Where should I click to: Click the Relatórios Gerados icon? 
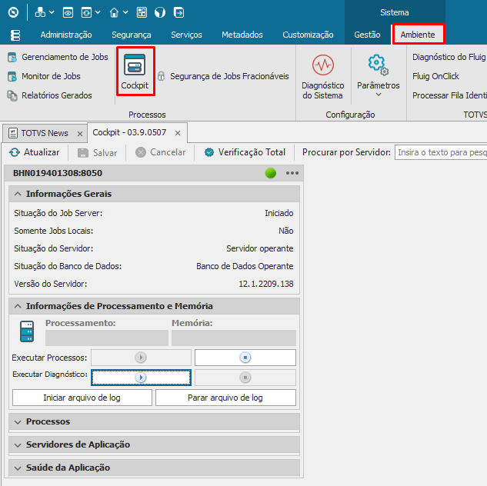pyautogui.click(x=12, y=95)
